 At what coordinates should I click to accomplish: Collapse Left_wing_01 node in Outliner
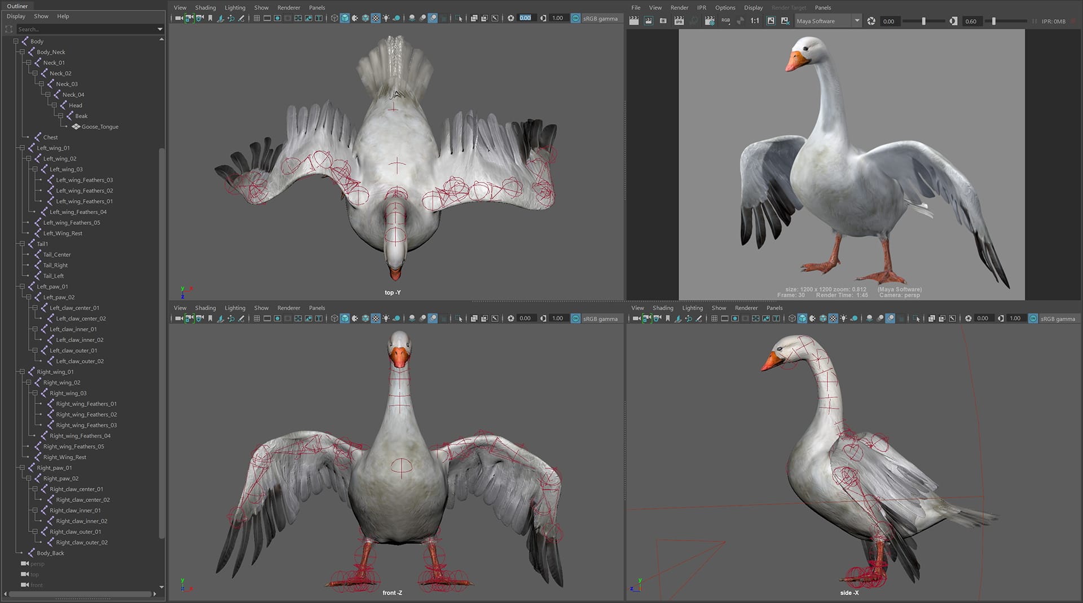pos(22,148)
